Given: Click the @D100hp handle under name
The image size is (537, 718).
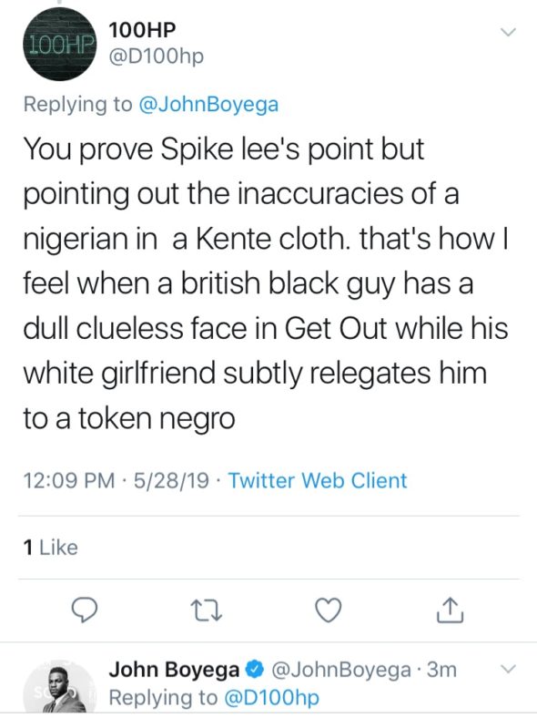Looking at the screenshot, I should (156, 56).
